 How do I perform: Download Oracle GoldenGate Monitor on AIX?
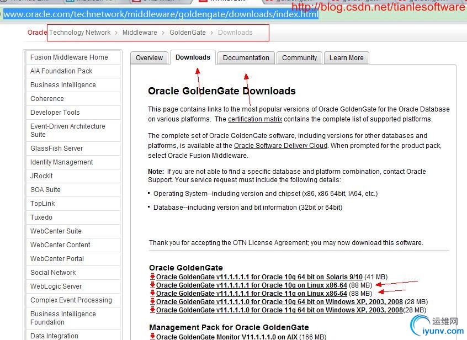coord(227,337)
